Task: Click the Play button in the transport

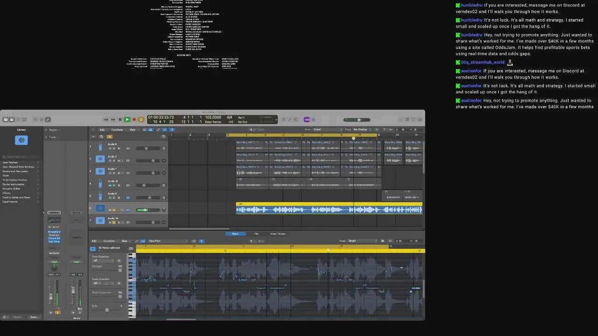Action: (127, 119)
